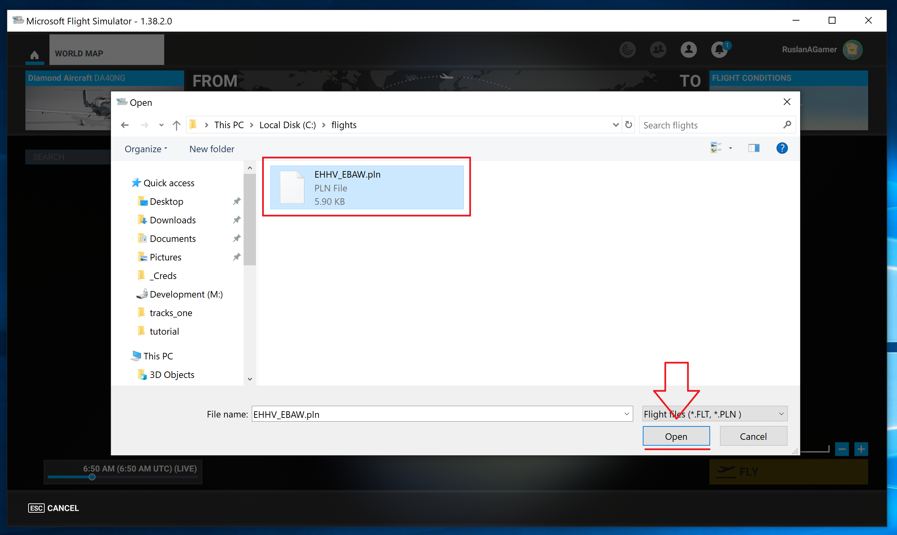Cancel the Open dialog
Viewport: 897px width, 535px height.
click(753, 437)
